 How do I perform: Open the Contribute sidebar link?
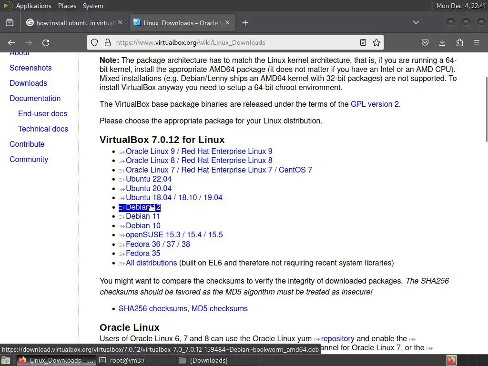[x=27, y=144]
